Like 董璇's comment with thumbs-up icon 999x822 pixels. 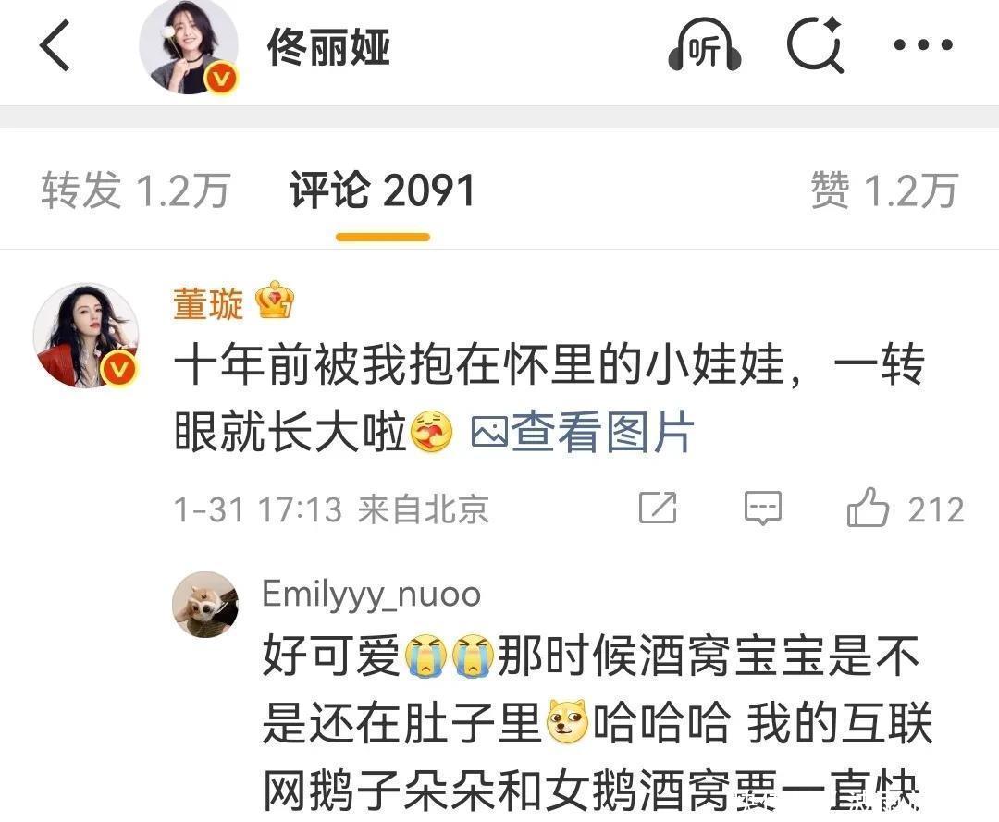[867, 508]
